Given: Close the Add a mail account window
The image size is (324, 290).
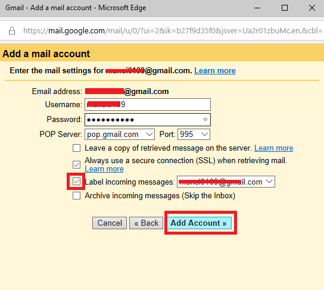Looking at the screenshot, I should (x=312, y=8).
